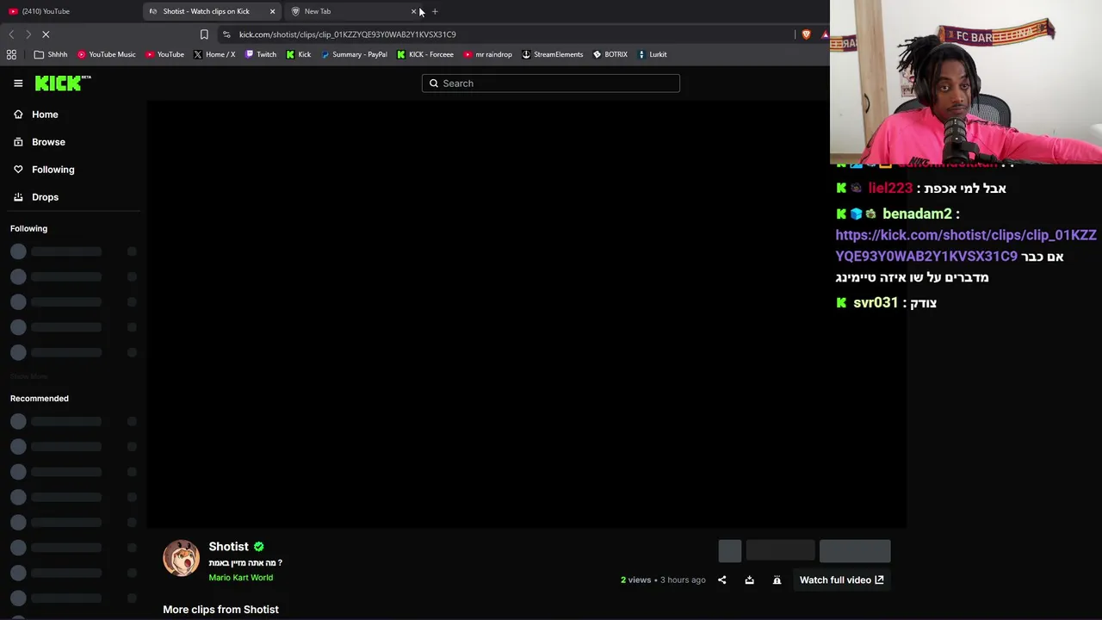Click username svr031 in chat overlay
The height and width of the screenshot is (620, 1102).
coord(876,302)
